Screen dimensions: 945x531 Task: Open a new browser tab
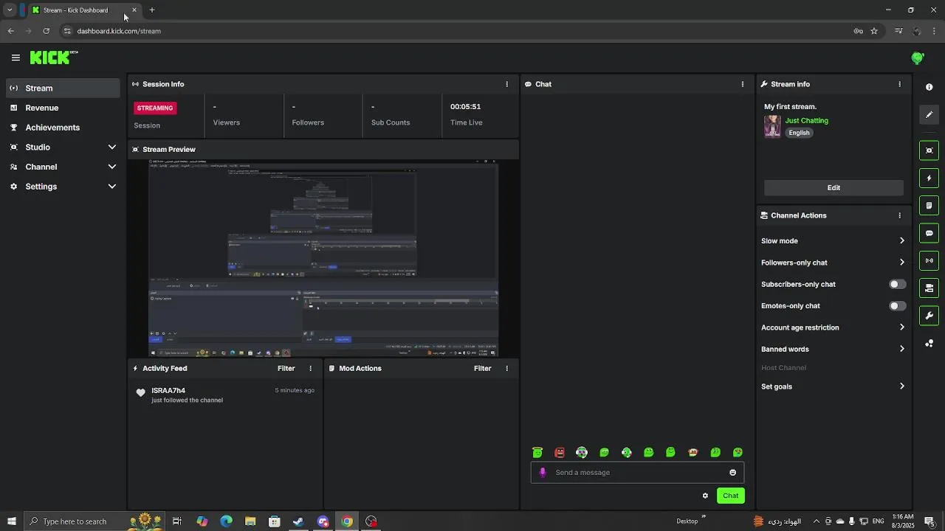pyautogui.click(x=152, y=10)
